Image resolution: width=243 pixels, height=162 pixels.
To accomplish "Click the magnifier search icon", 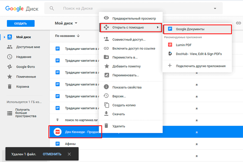I will click(x=52, y=8).
